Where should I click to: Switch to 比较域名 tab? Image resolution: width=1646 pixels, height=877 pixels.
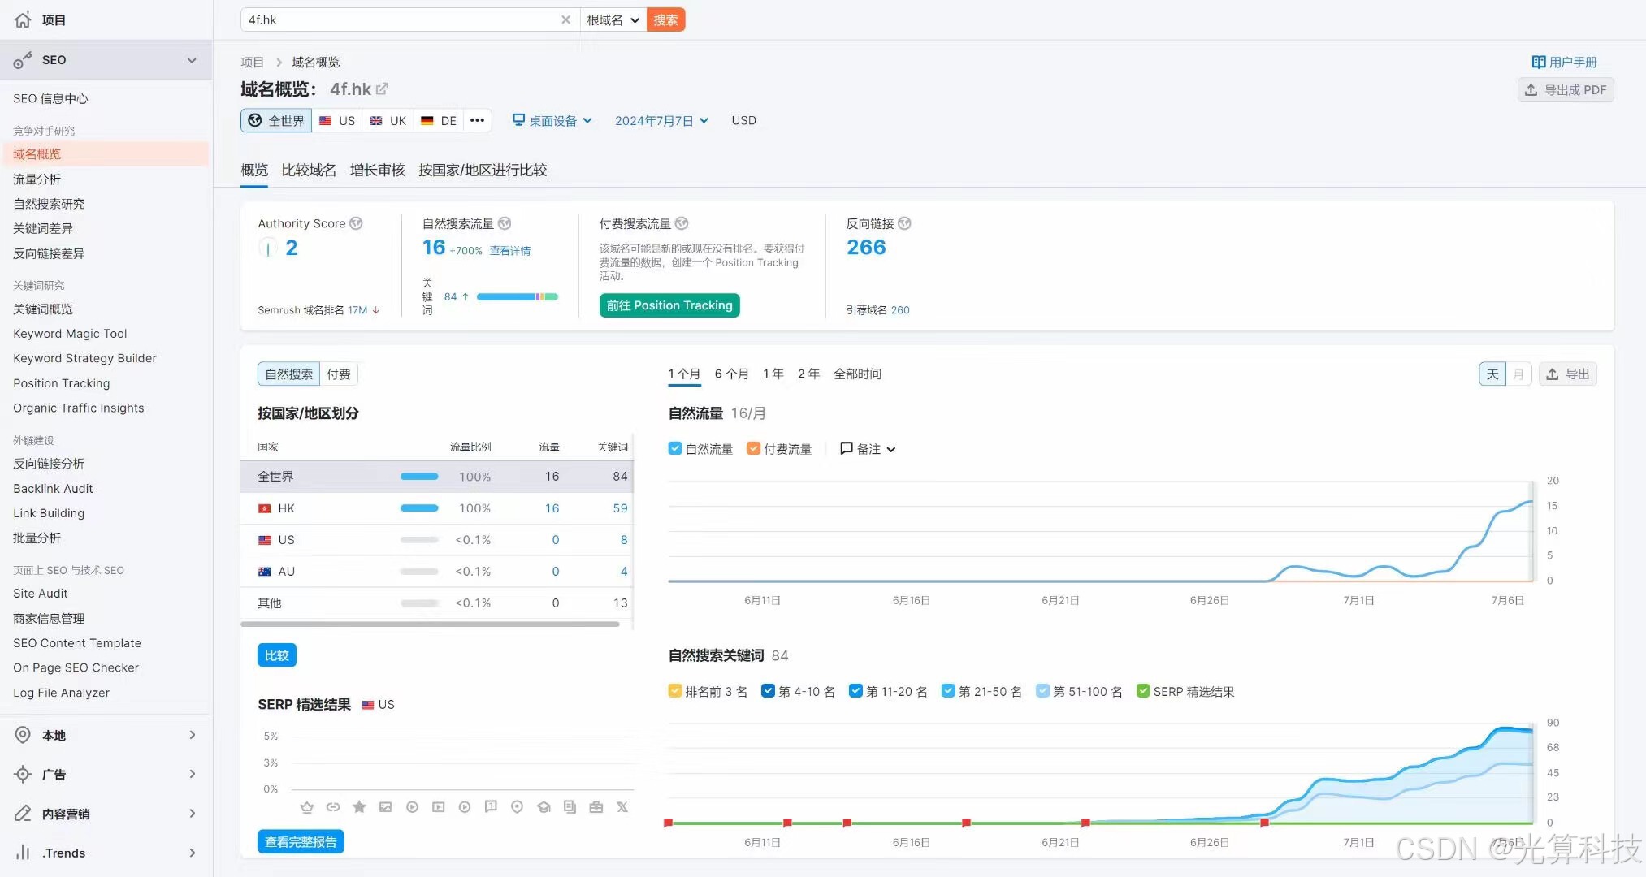309,170
